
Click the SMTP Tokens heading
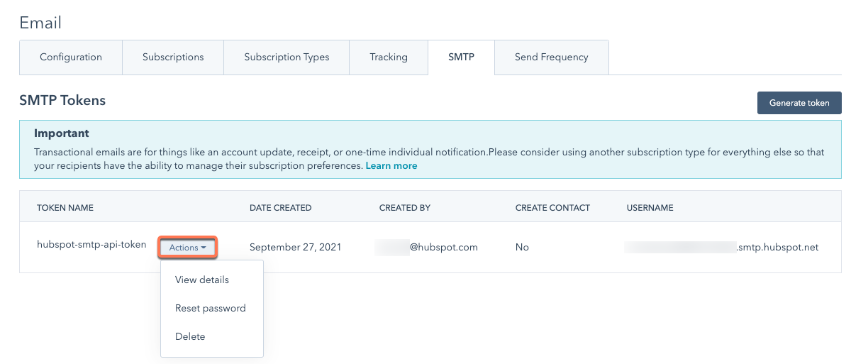[x=62, y=101]
